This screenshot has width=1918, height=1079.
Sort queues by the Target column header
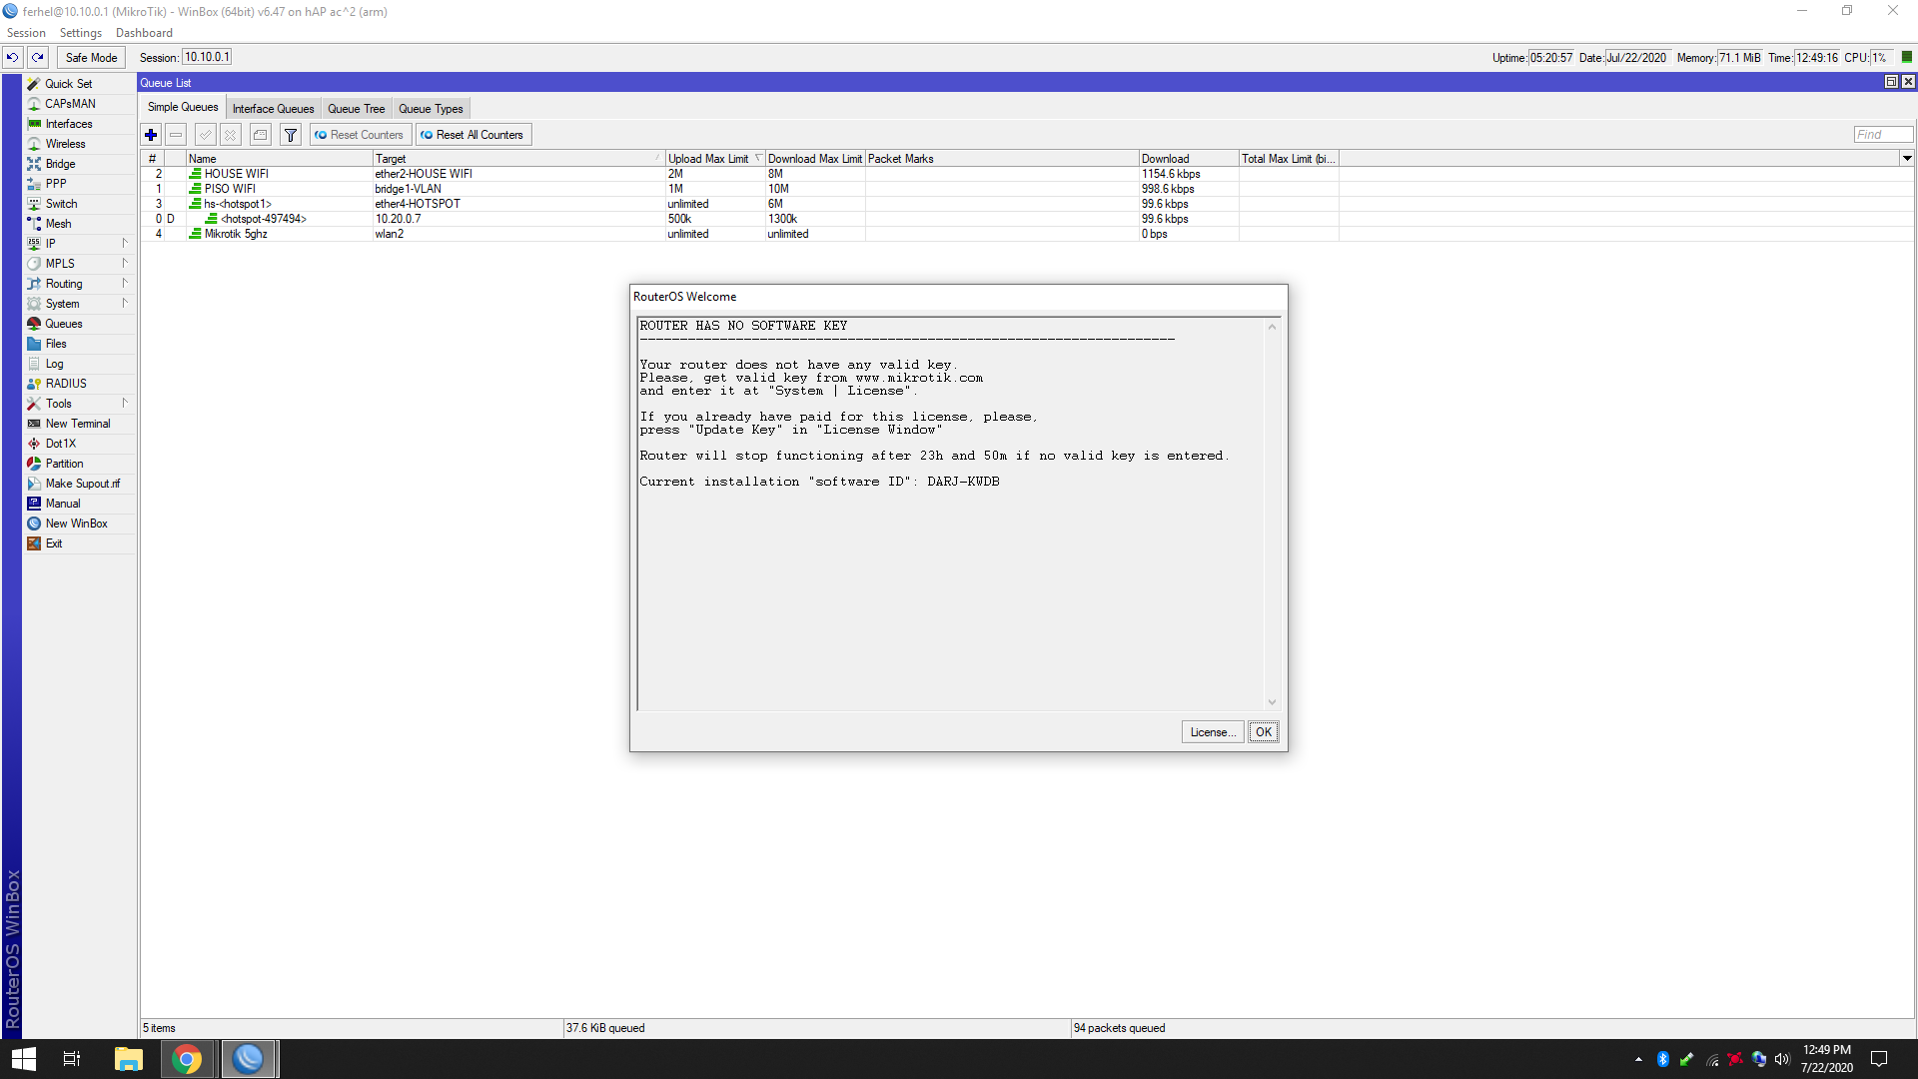pos(518,159)
